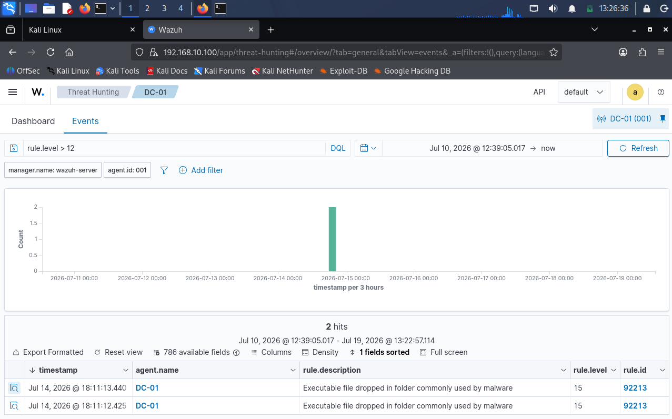Open a new browser tab
This screenshot has height=419, width=672.
(x=270, y=30)
